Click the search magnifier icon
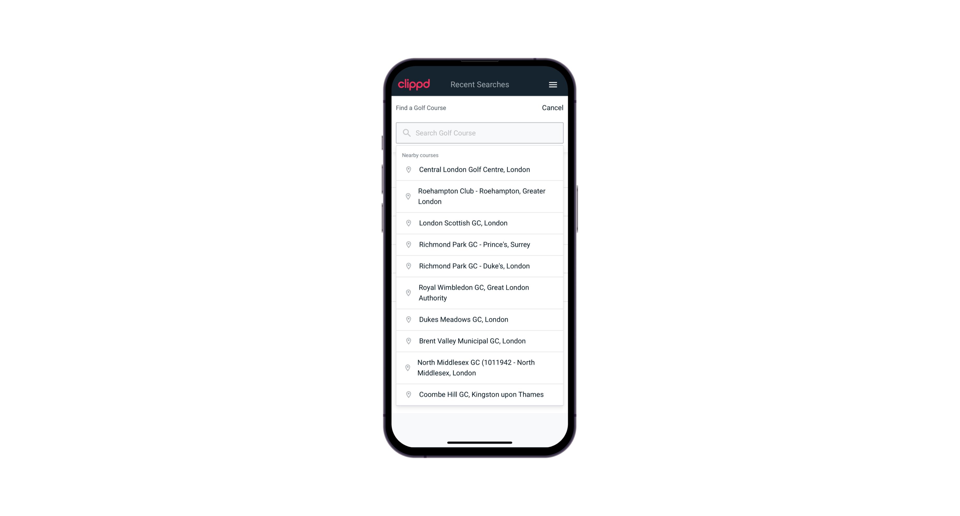 (406, 133)
